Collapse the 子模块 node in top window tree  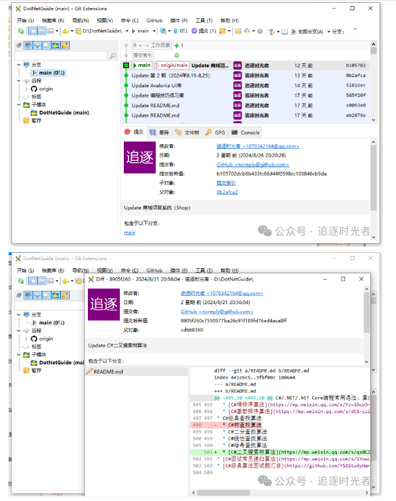click(x=19, y=104)
